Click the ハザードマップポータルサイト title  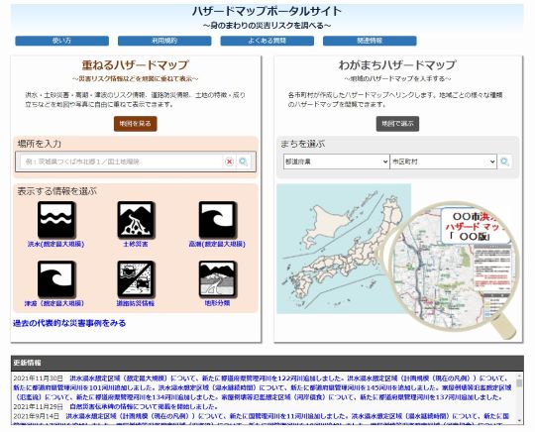coord(267,11)
